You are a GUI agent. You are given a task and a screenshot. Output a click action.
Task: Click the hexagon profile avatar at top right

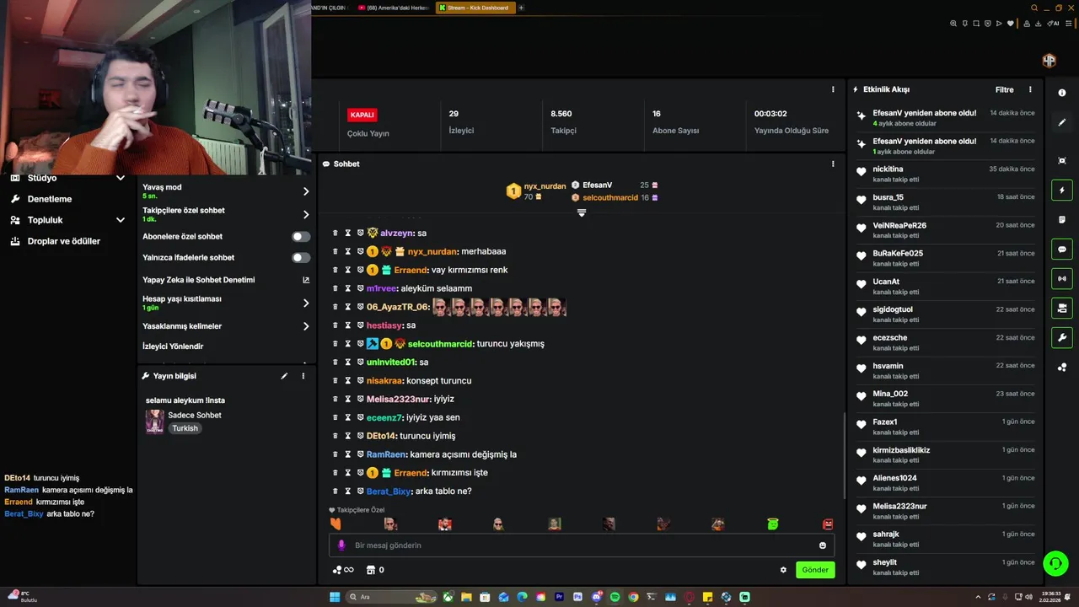(1049, 61)
